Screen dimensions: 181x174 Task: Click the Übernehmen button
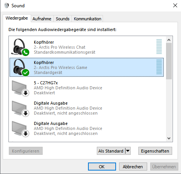point(164,167)
